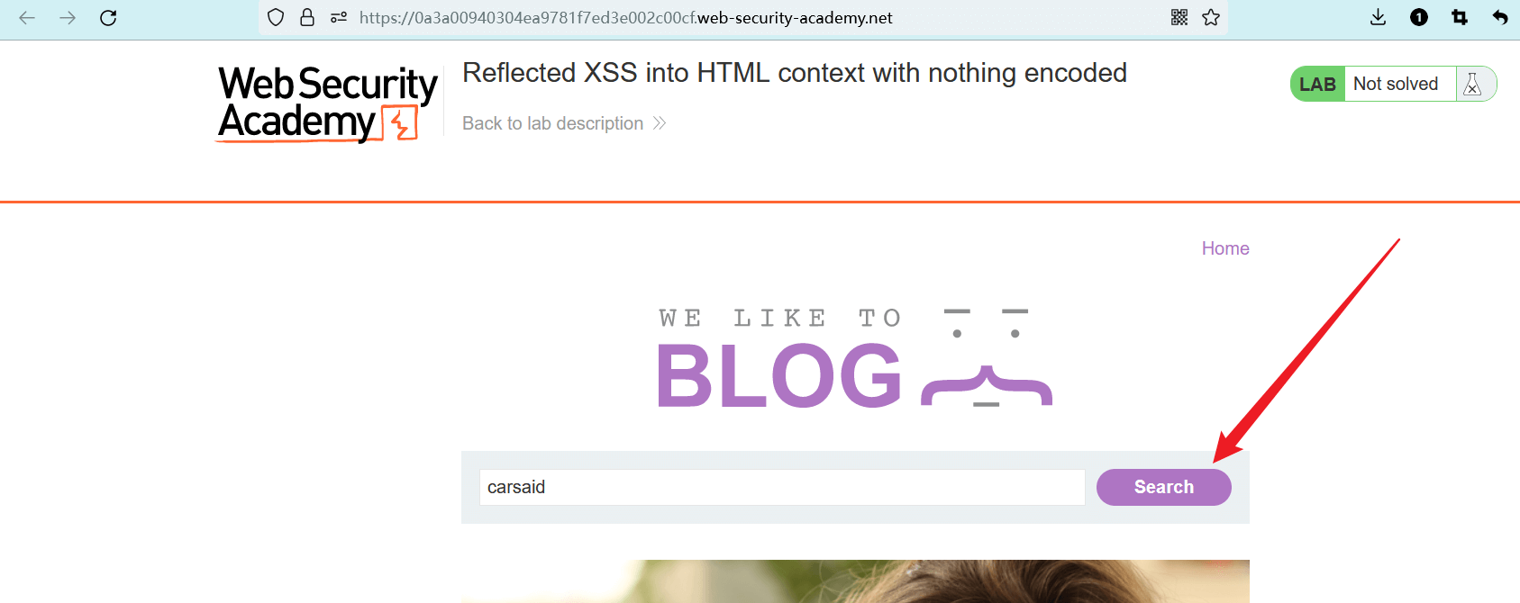Image resolution: width=1520 pixels, height=603 pixels.
Task: Click the circled number 1 toolbar icon
Action: click(x=1419, y=18)
